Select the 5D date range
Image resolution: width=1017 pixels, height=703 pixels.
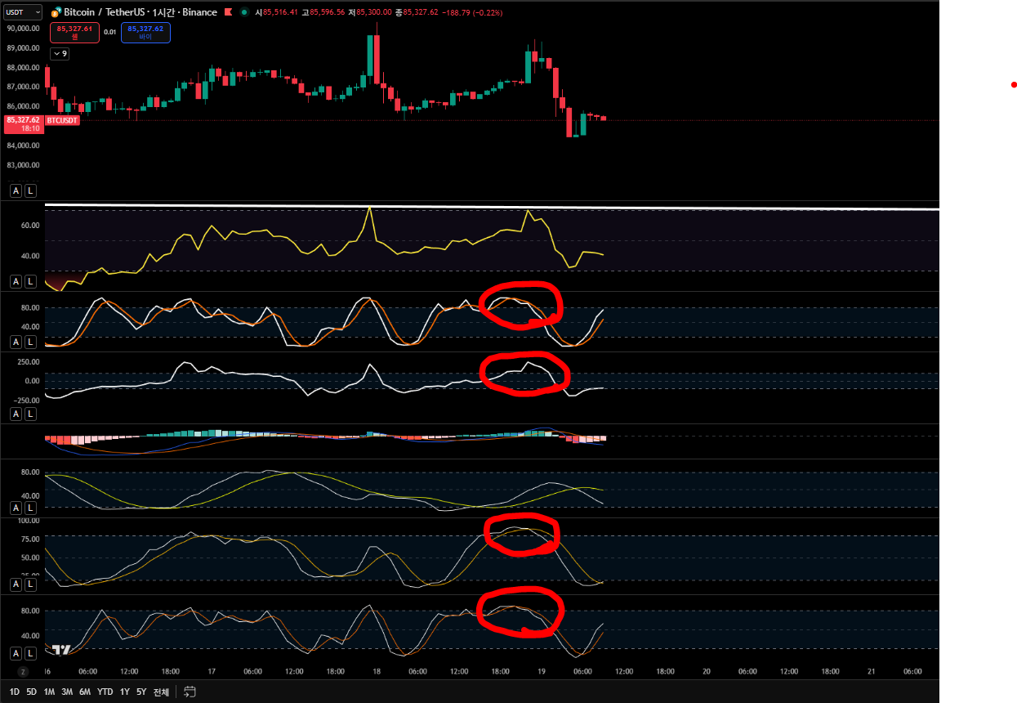click(31, 692)
